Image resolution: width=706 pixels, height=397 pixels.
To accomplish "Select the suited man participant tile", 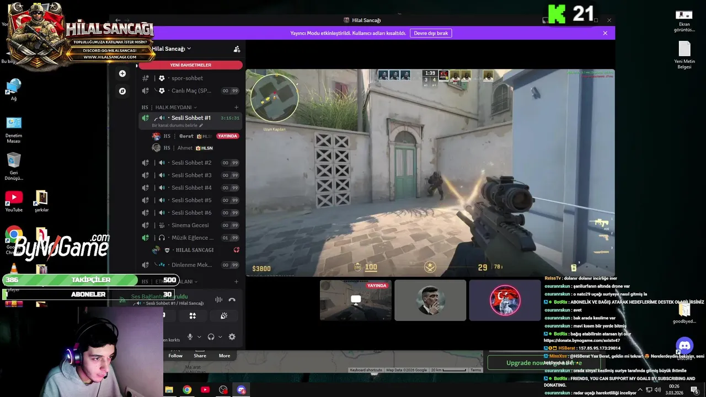I will [x=430, y=300].
